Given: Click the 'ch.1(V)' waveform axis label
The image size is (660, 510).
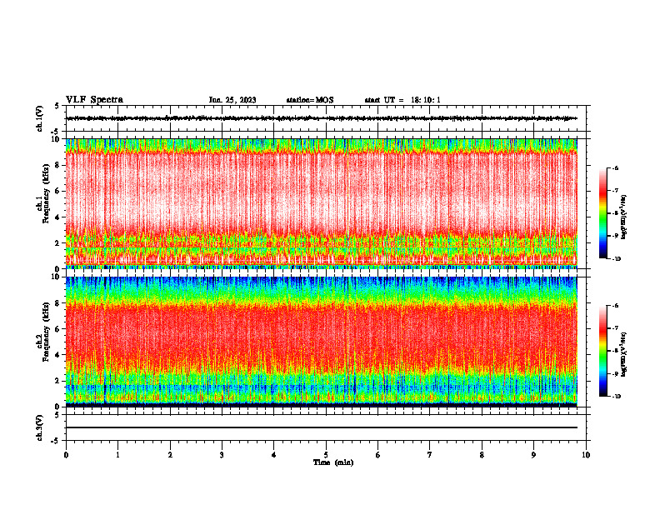Looking at the screenshot, I should (39, 118).
